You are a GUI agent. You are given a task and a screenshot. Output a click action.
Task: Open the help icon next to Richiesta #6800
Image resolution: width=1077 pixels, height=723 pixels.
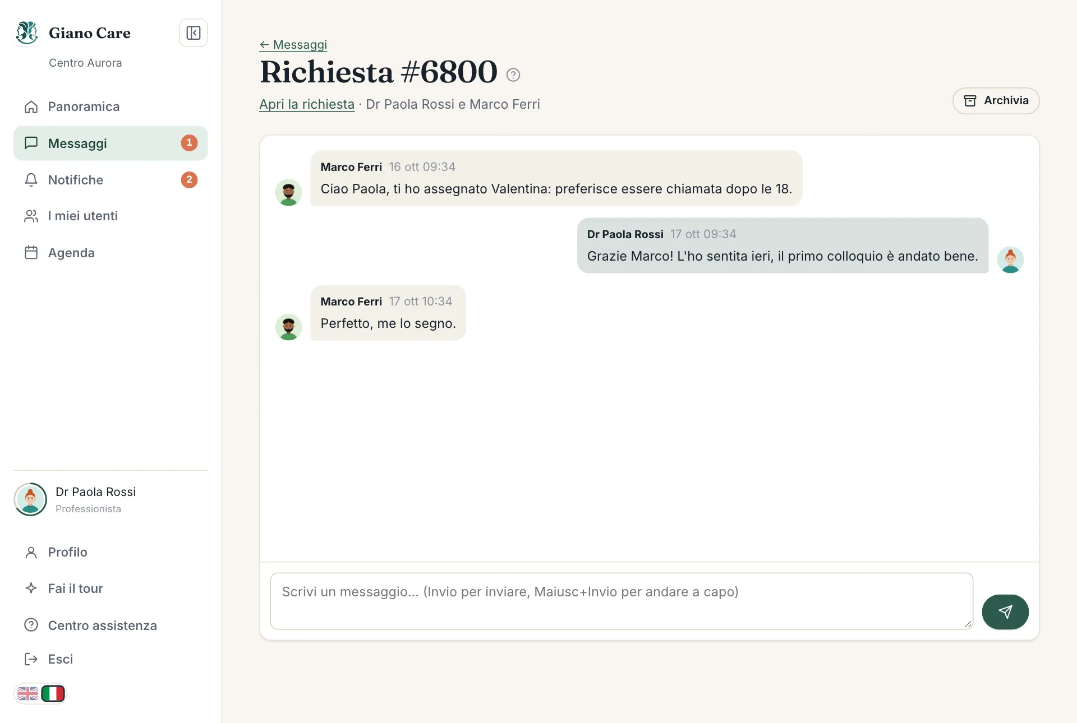[513, 75]
